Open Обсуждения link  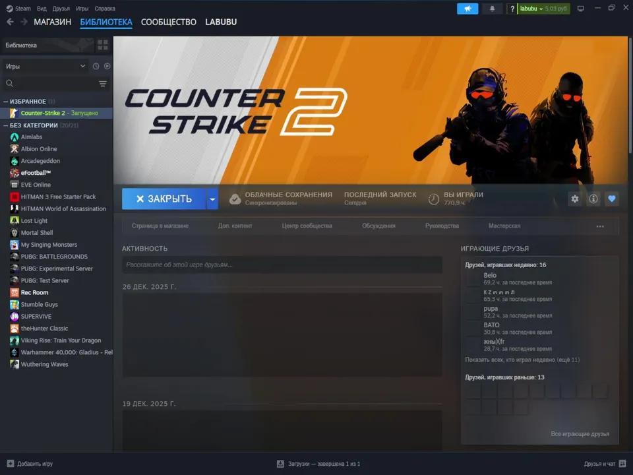pyautogui.click(x=378, y=226)
